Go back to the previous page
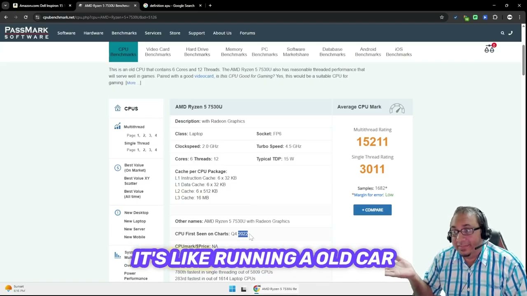This screenshot has height=296, width=527. pos(6,17)
